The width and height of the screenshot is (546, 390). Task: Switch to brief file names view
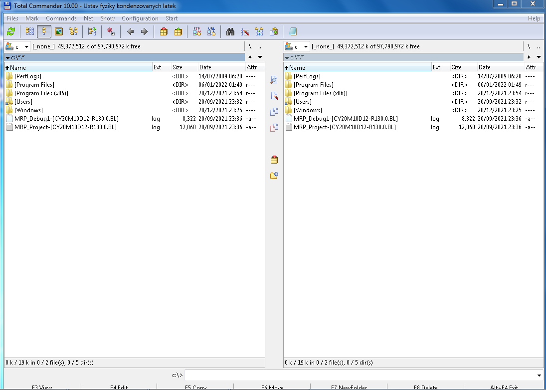30,32
